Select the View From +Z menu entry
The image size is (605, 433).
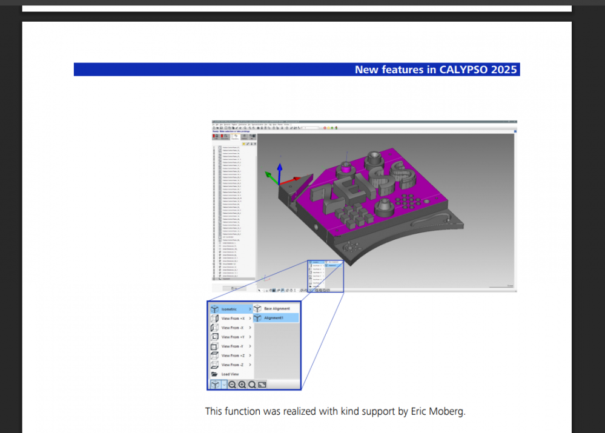tap(233, 355)
